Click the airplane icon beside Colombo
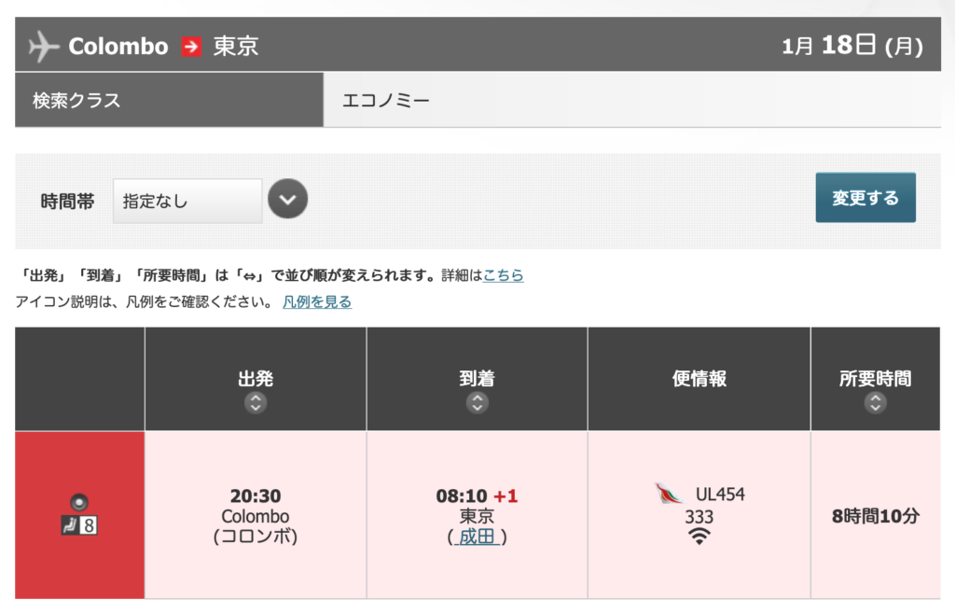The image size is (955, 614). point(44,47)
